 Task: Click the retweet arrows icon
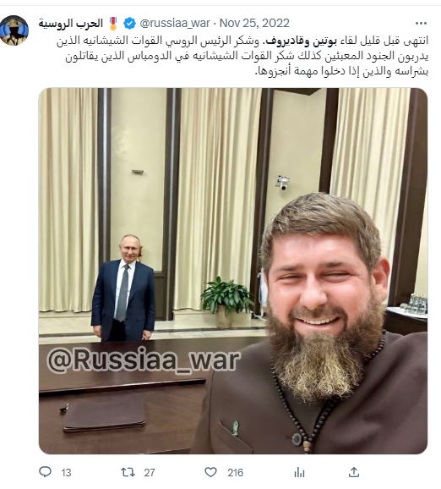point(128,472)
